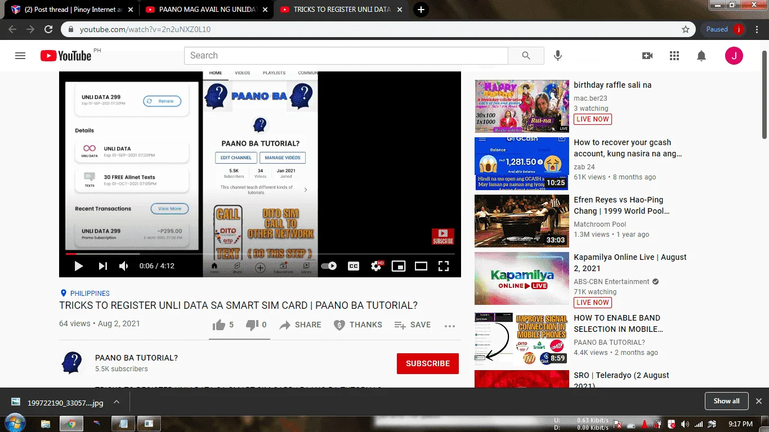Open the YouTube apps grid
This screenshot has width=769, height=432.
(674, 56)
